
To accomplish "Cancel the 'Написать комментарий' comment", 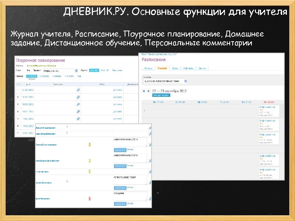I will [130, 187].
